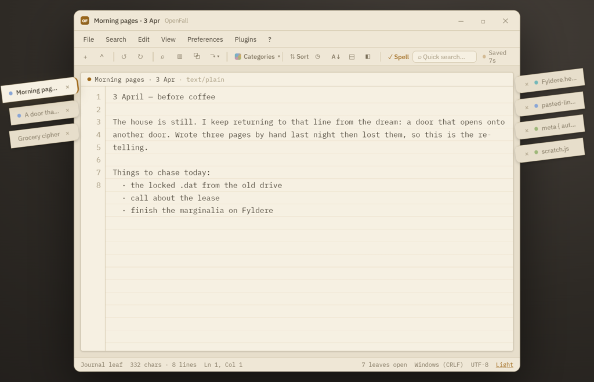Close the scratch.js tab
Screen dimensions: 594x382
[527, 154]
